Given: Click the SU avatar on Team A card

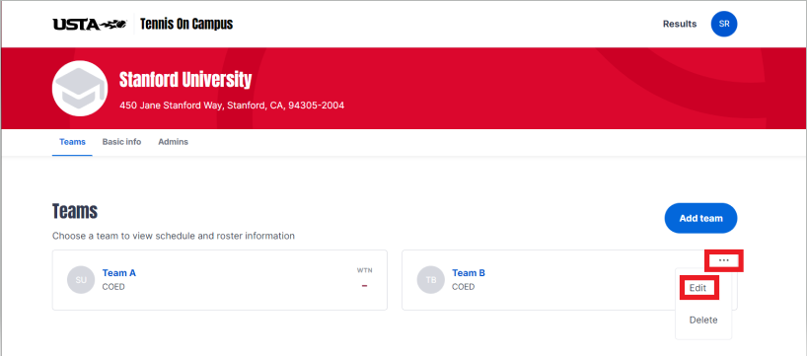Looking at the screenshot, I should point(81,280).
